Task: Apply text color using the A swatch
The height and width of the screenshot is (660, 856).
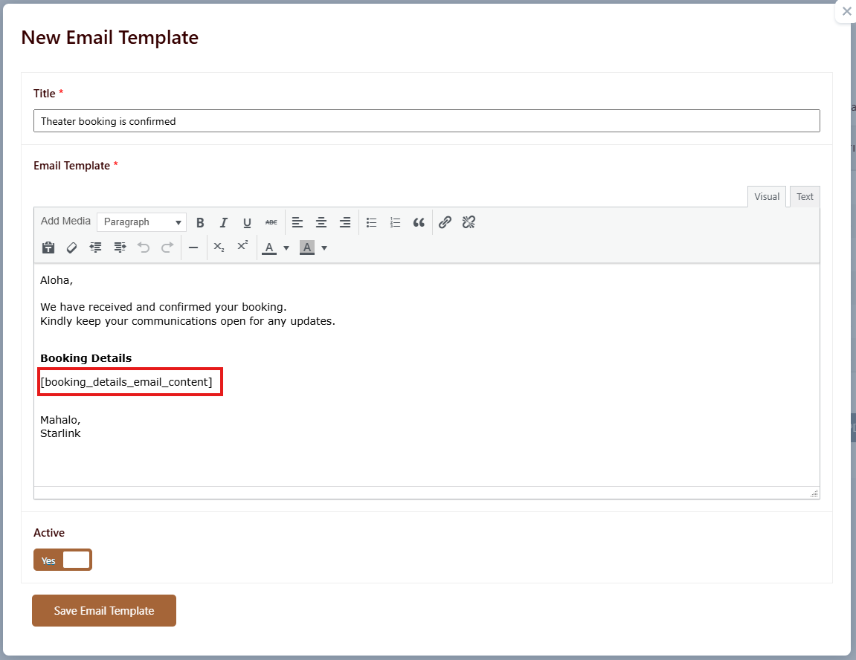Action: pyautogui.click(x=269, y=247)
